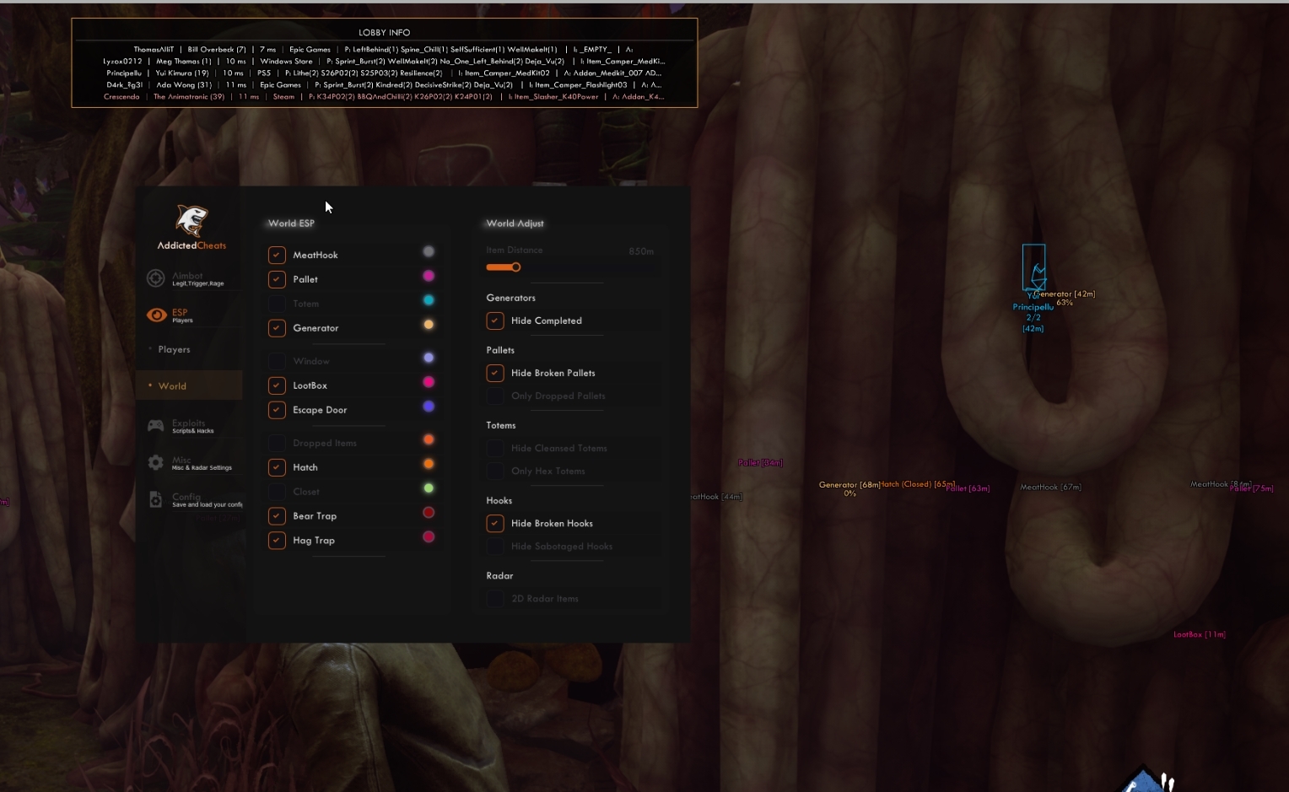The image size is (1289, 792).
Task: Pick the Hag Trap color swatch
Action: click(429, 537)
